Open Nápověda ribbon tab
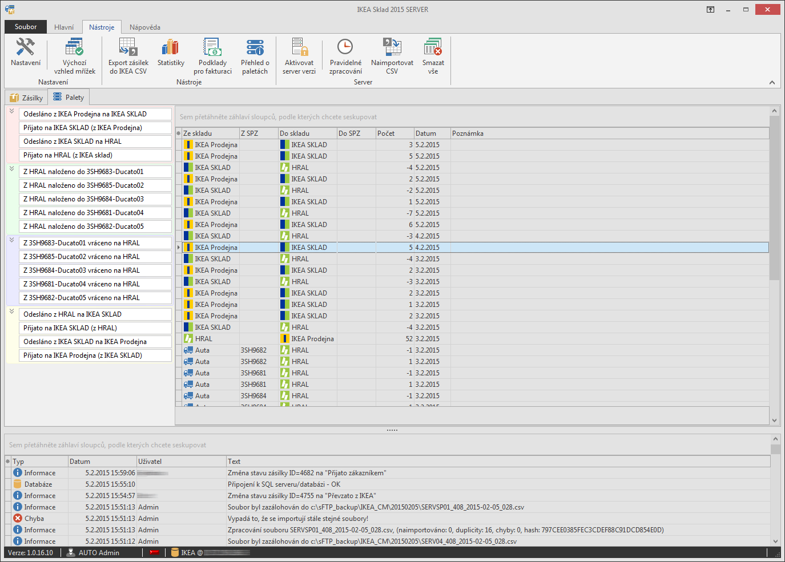Screen dimensions: 785x562 point(145,27)
